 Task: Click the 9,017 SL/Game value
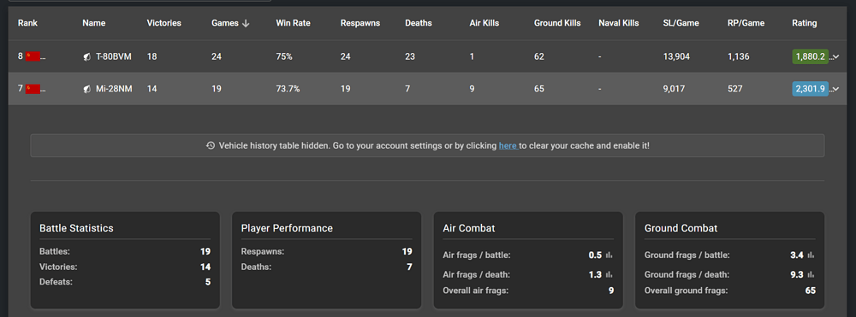[674, 89]
